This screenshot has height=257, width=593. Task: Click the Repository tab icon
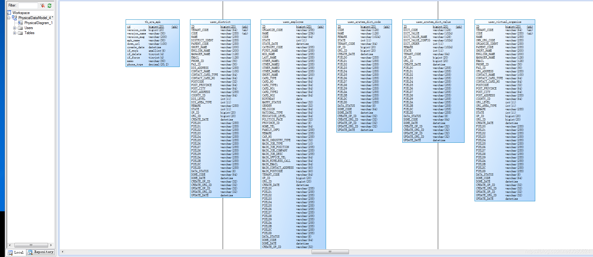(30, 252)
